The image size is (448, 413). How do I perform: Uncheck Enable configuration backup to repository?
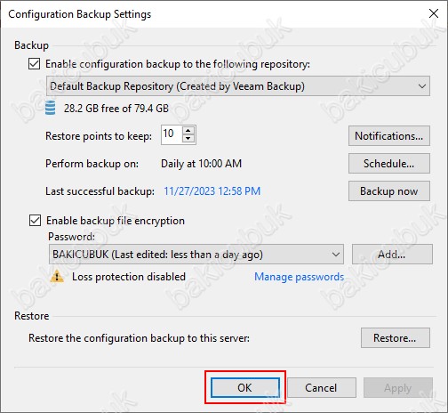35,64
